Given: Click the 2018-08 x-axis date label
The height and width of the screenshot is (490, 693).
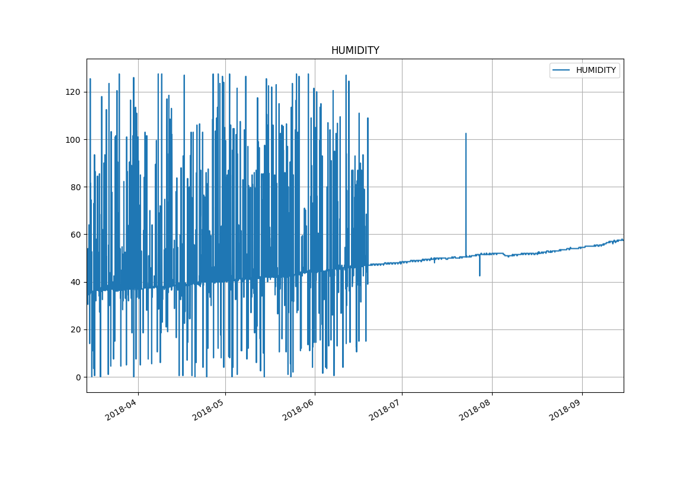Looking at the screenshot, I should click(475, 408).
